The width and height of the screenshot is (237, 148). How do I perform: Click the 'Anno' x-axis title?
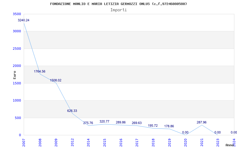tap(230, 145)
